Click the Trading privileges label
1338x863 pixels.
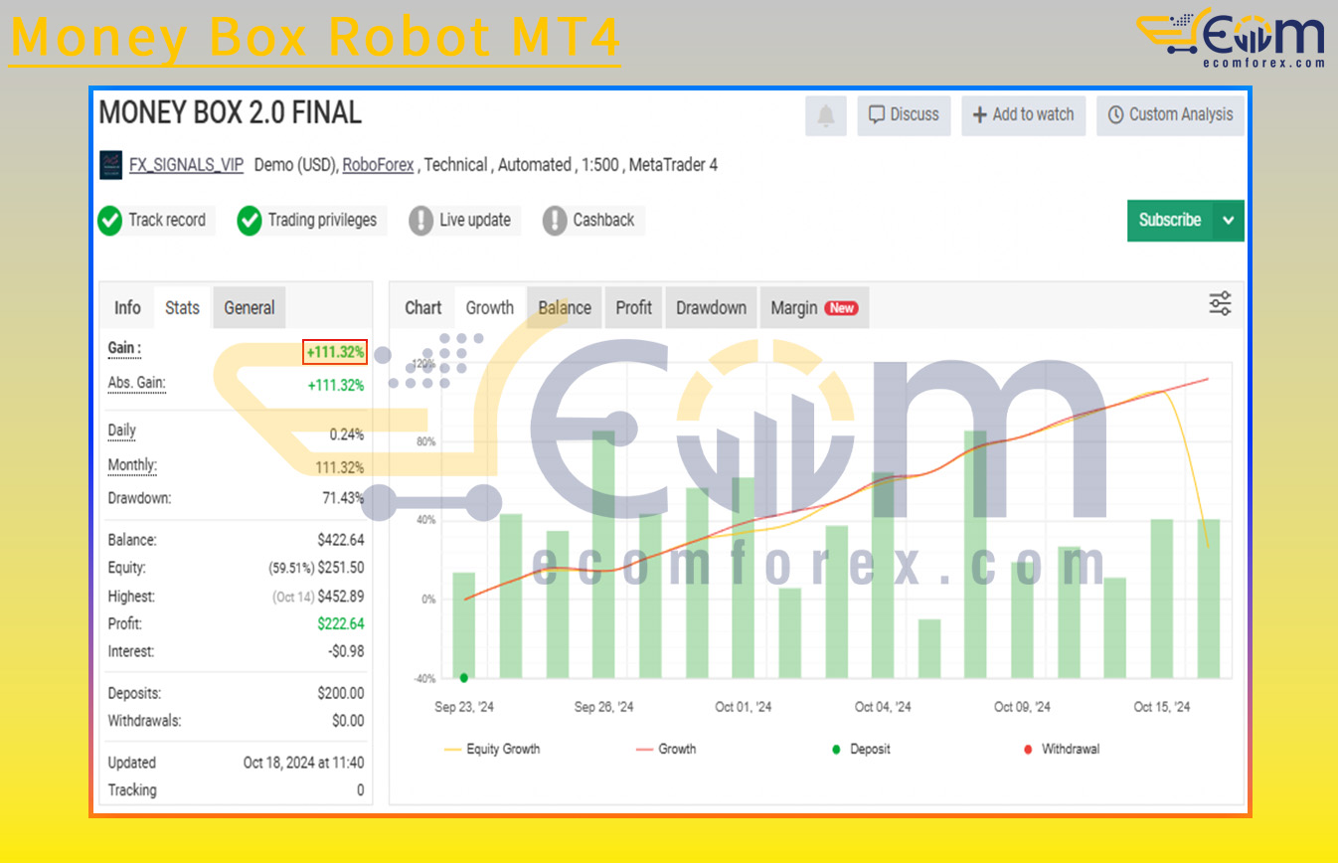tap(322, 220)
